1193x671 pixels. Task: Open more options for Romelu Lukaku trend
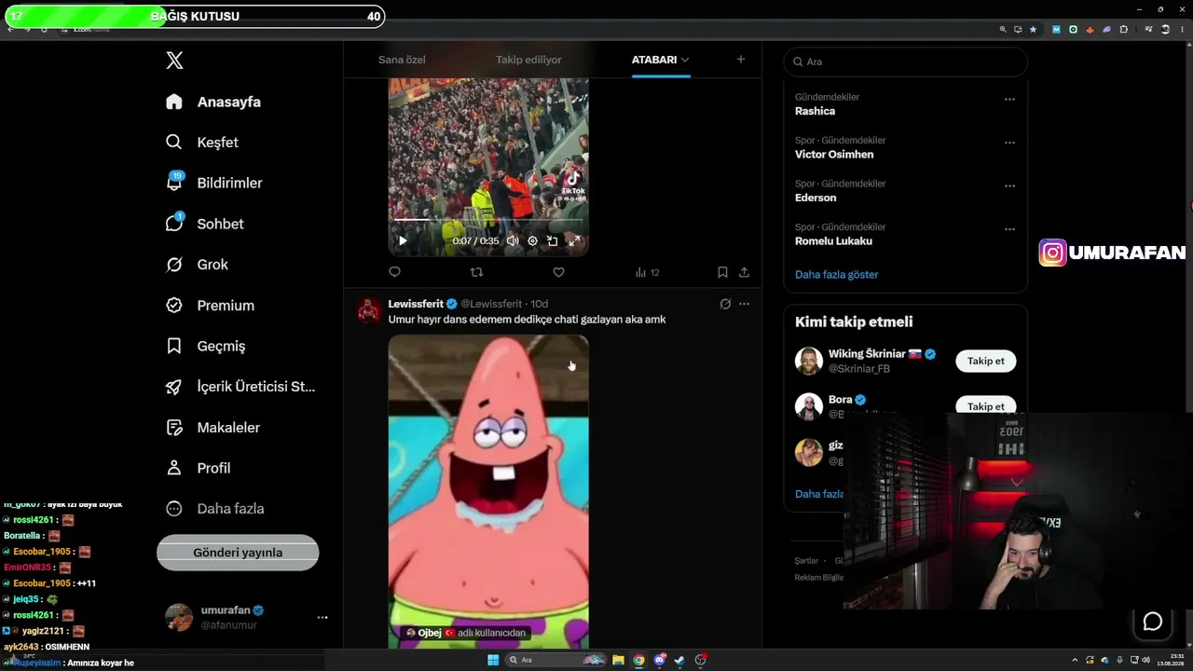1009,229
